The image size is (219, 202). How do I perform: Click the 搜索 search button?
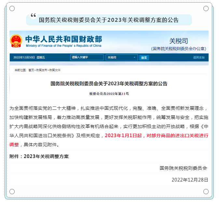(x=144, y=58)
